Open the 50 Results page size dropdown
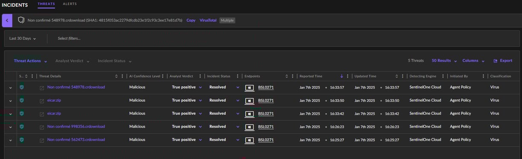The height and width of the screenshot is (159, 522). [444, 61]
